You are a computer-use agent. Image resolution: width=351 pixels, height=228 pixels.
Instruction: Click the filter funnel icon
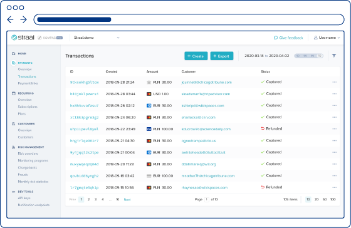[333, 56]
